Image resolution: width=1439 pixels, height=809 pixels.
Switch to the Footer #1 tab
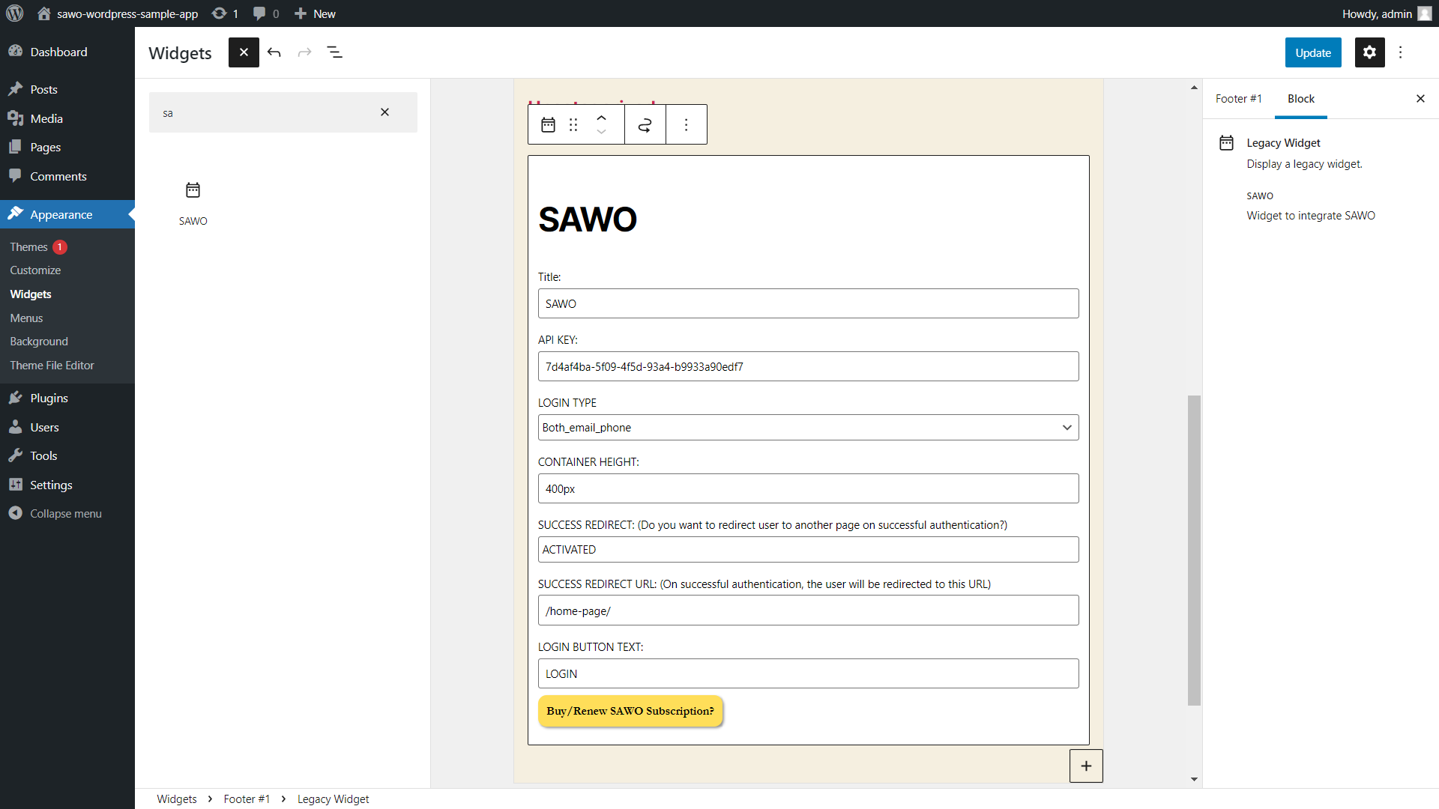(x=1238, y=99)
